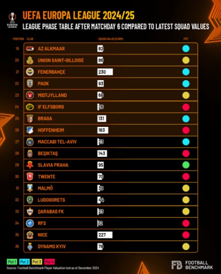The image size is (221, 274).
Task: Click the RFS blue round logo
Action: tap(30, 223)
